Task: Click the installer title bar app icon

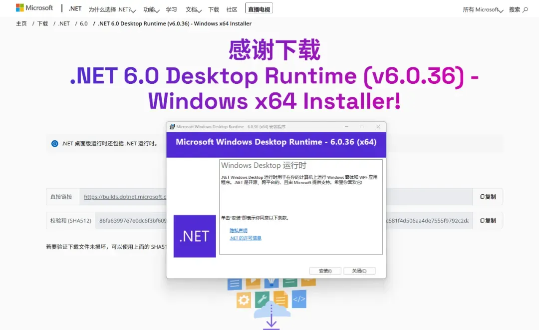Action: tap(172, 127)
